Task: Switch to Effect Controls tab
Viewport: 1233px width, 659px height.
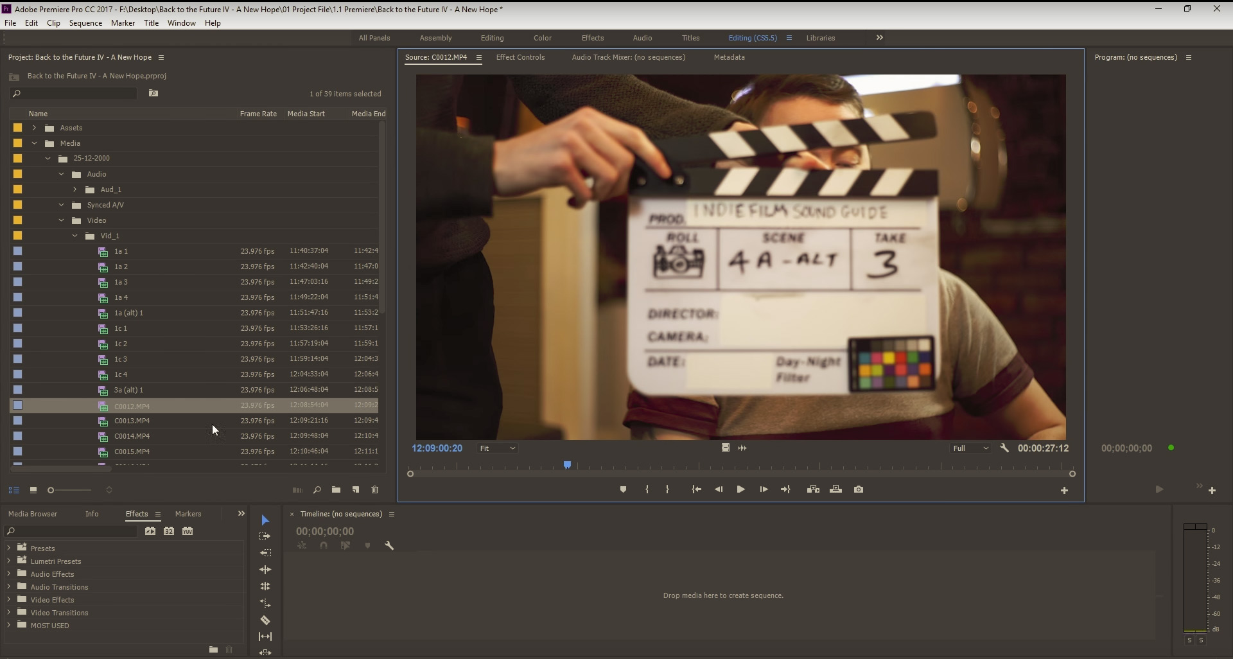Action: [x=520, y=57]
